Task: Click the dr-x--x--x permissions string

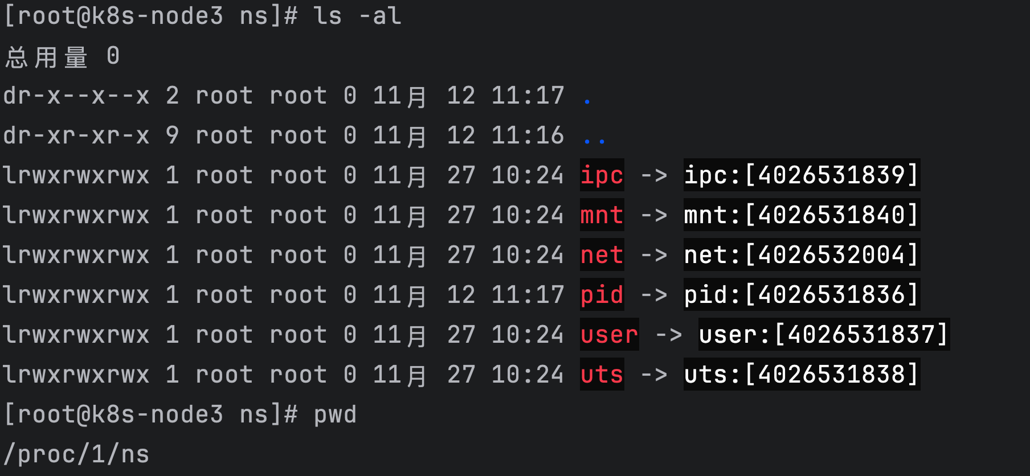Action: (76, 96)
